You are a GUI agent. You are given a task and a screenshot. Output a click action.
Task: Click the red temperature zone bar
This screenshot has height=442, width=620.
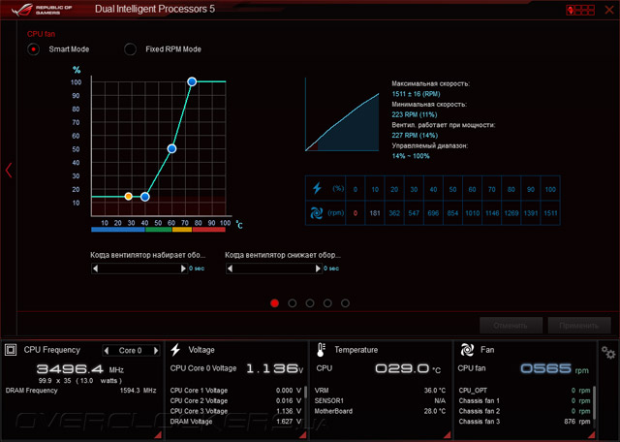209,230
